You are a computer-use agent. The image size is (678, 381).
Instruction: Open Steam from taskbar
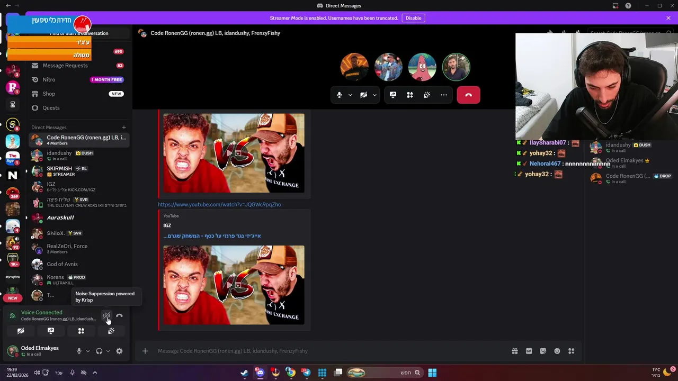click(244, 373)
